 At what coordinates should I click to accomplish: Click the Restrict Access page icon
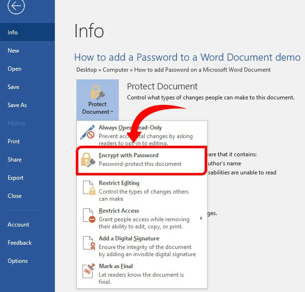point(89,216)
